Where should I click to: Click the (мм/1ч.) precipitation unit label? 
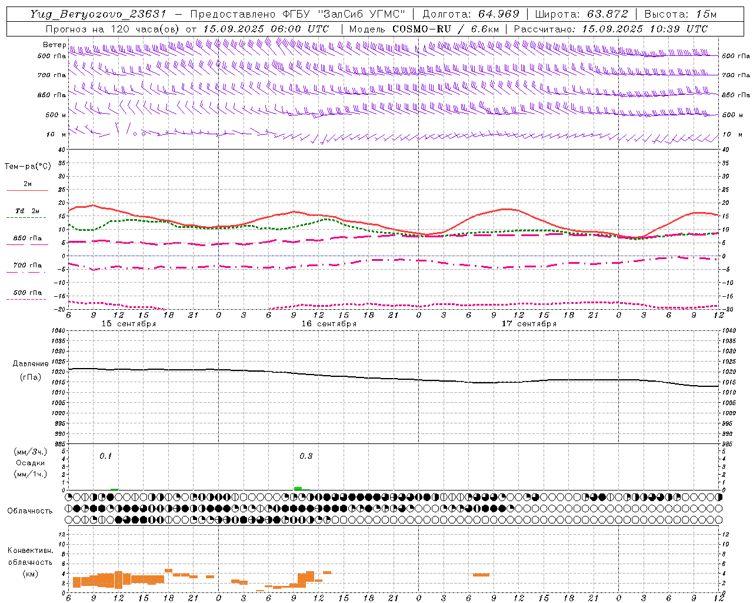(31, 474)
